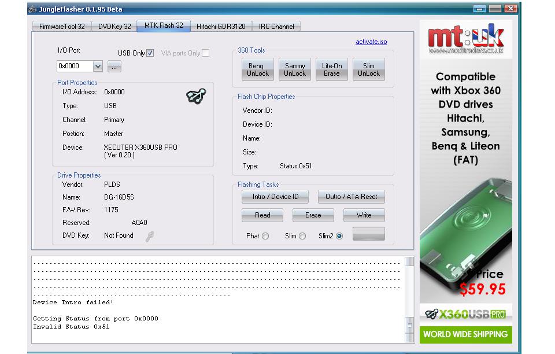Click the Intro / Device ID button
This screenshot has width=555, height=354.
pos(275,197)
